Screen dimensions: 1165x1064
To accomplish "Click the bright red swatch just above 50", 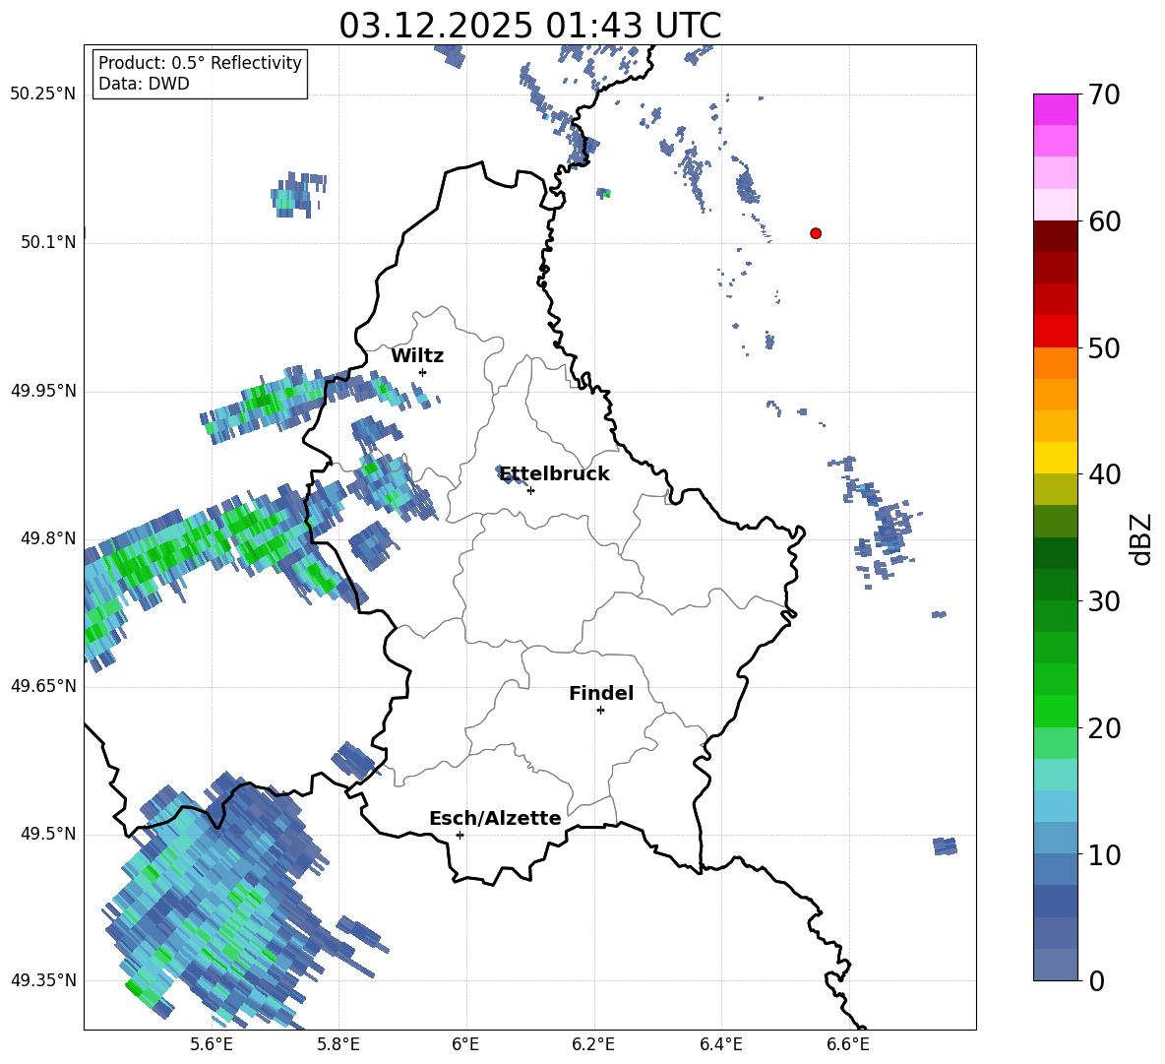I will click(1056, 332).
